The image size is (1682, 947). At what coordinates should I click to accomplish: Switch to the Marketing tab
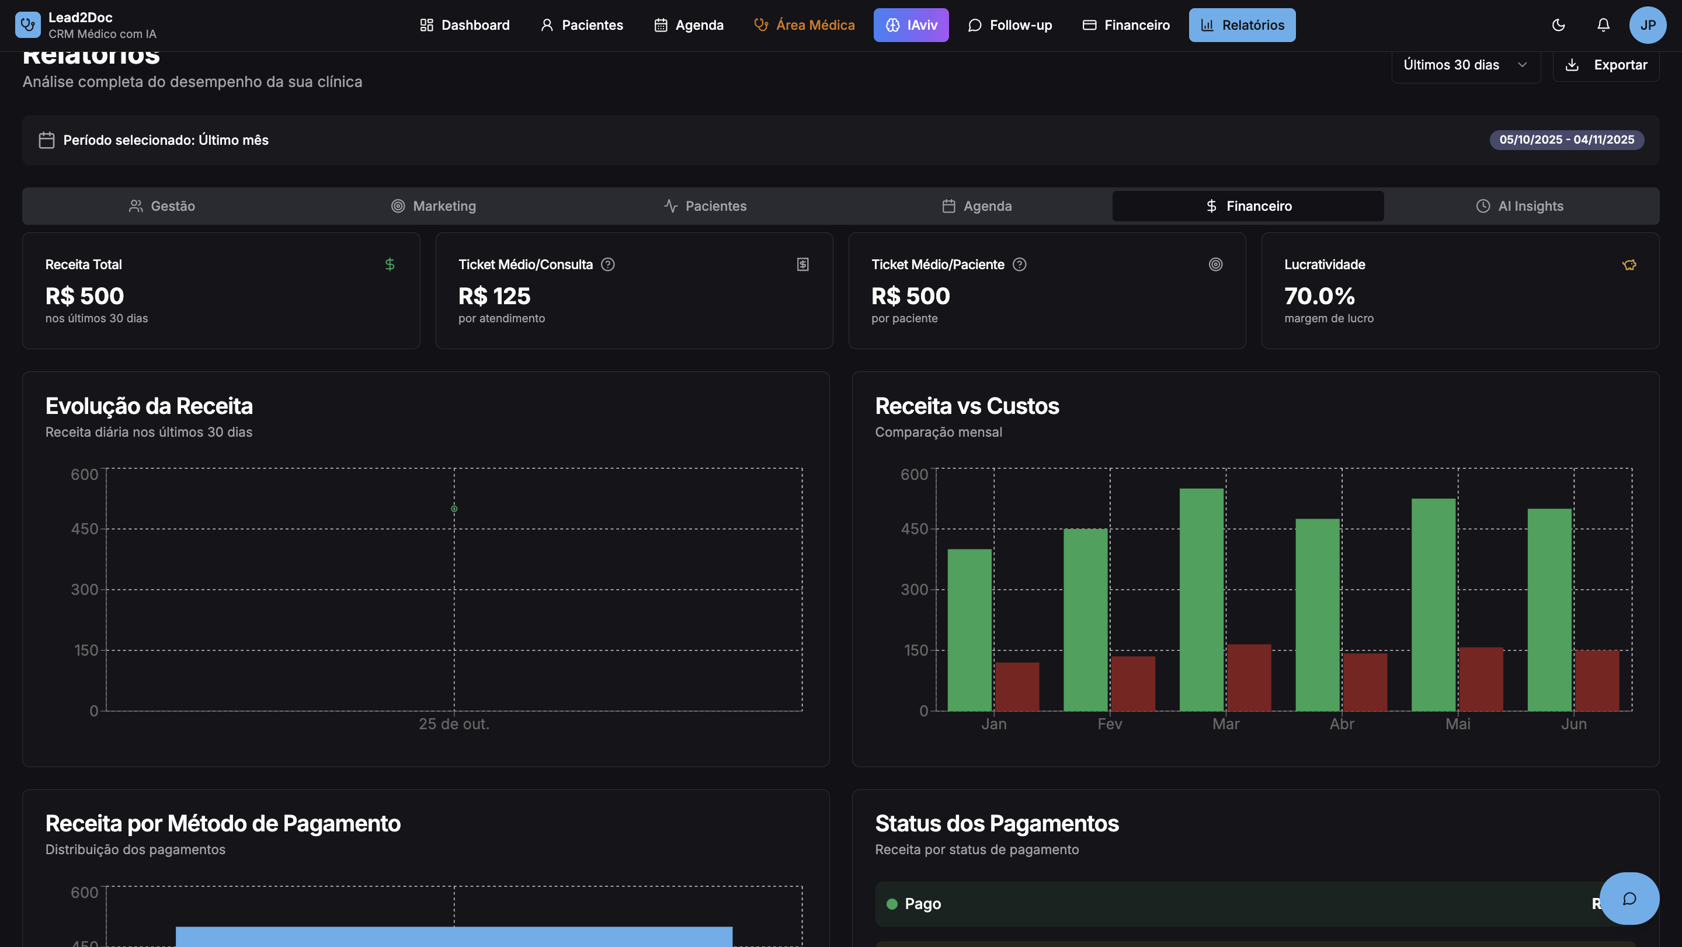pyautogui.click(x=433, y=206)
